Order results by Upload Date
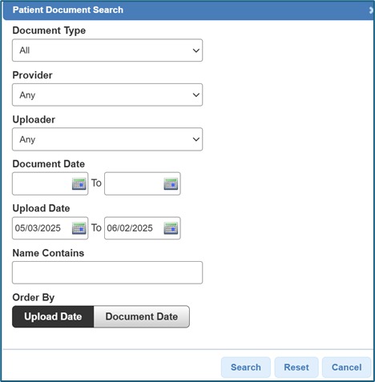Image resolution: width=375 pixels, height=382 pixels. (53, 316)
